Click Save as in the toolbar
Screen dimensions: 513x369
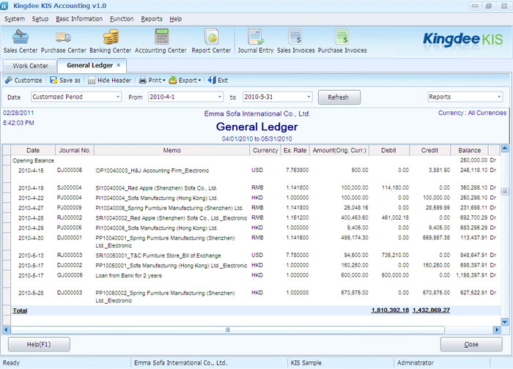click(65, 80)
